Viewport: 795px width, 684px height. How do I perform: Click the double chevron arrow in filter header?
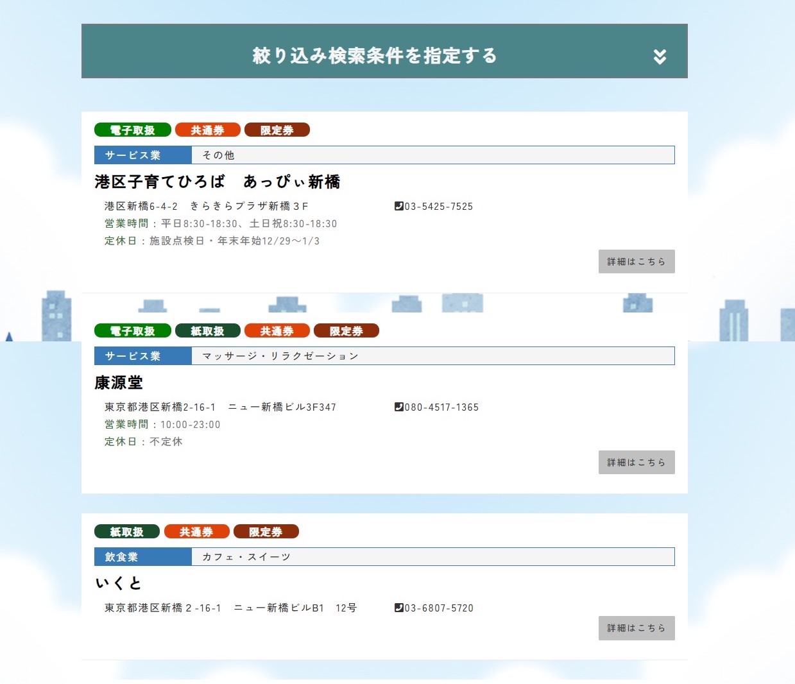point(660,56)
